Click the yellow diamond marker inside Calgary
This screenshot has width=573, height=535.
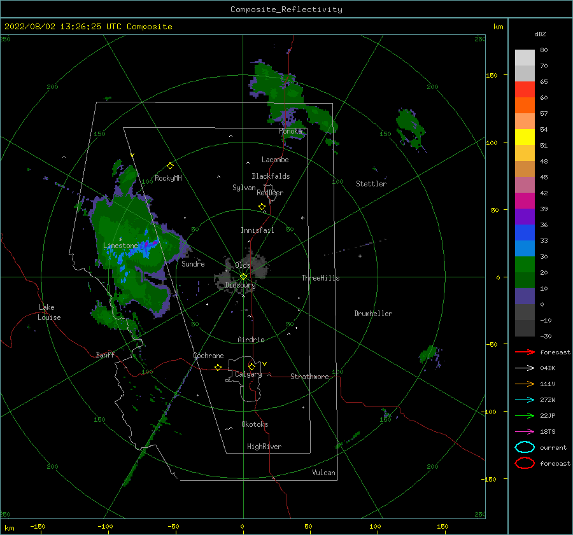[x=251, y=366]
